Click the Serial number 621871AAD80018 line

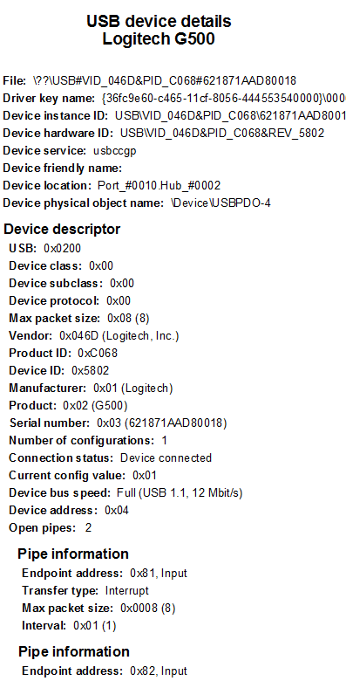[x=118, y=423]
